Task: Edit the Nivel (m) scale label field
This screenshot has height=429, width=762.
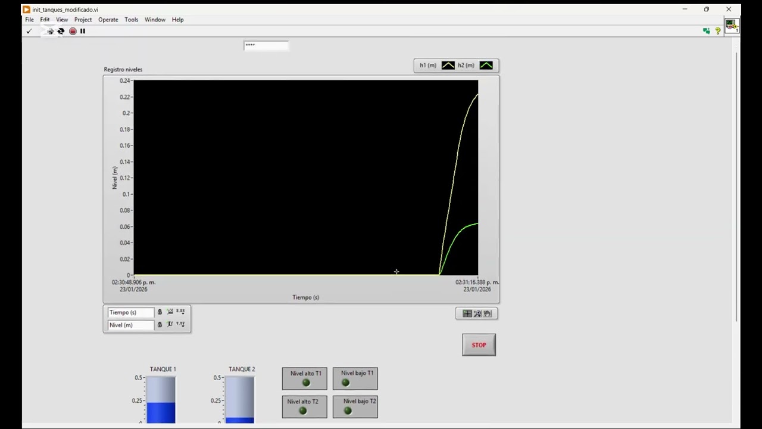Action: [x=130, y=325]
